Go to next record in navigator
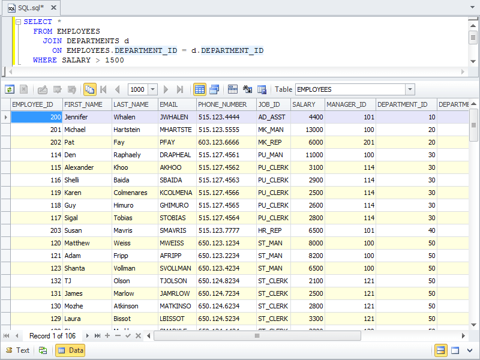480x360 pixels. click(x=88, y=336)
